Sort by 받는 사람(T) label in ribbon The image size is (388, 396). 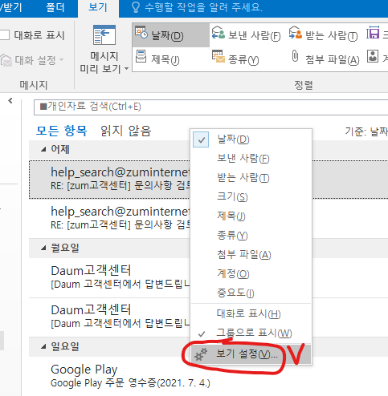click(x=332, y=35)
